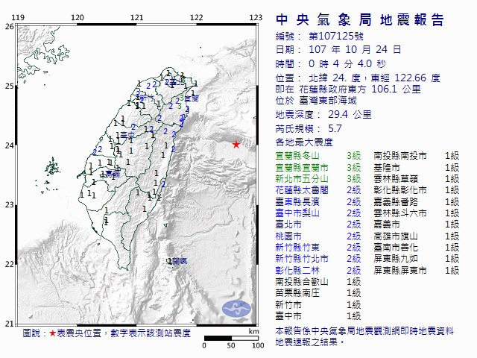Click the 新竹 label on the map
The image size is (477, 358).
(x=147, y=98)
